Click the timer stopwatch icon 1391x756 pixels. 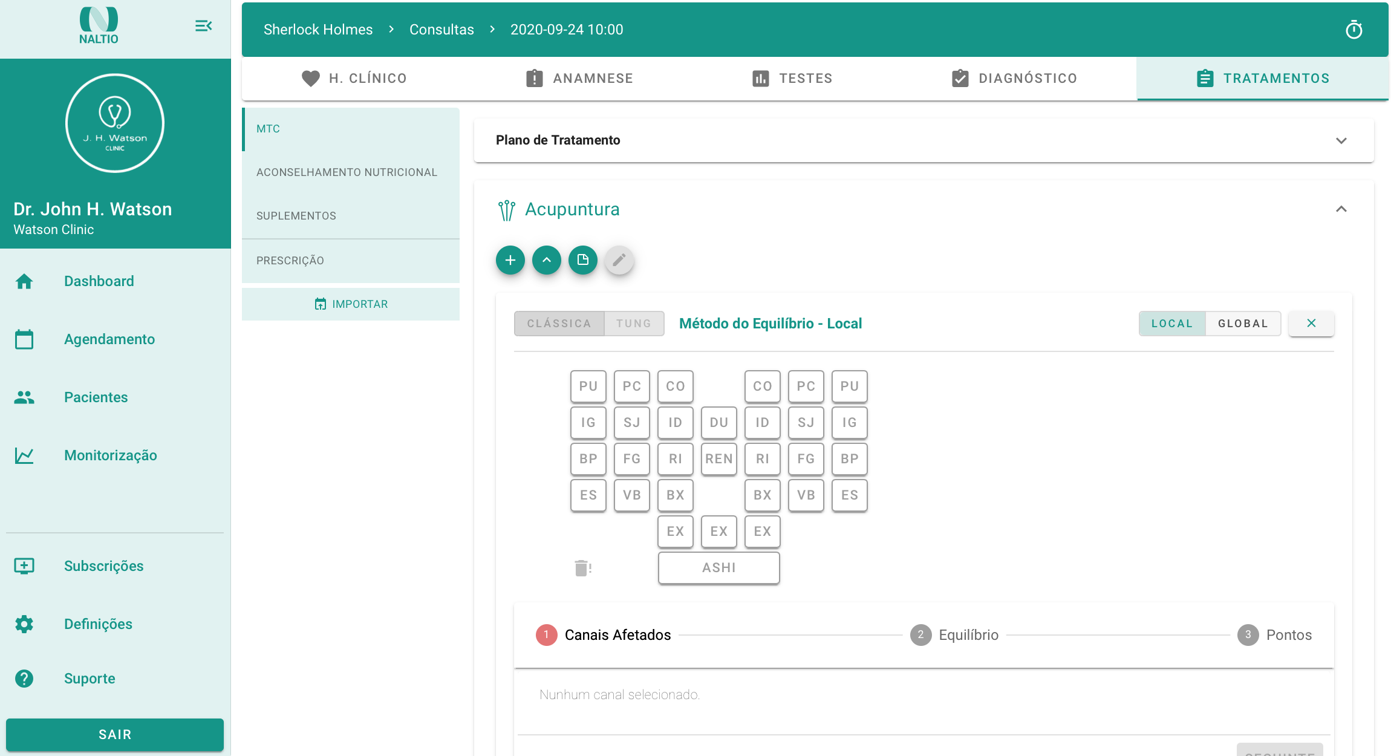pos(1354,30)
